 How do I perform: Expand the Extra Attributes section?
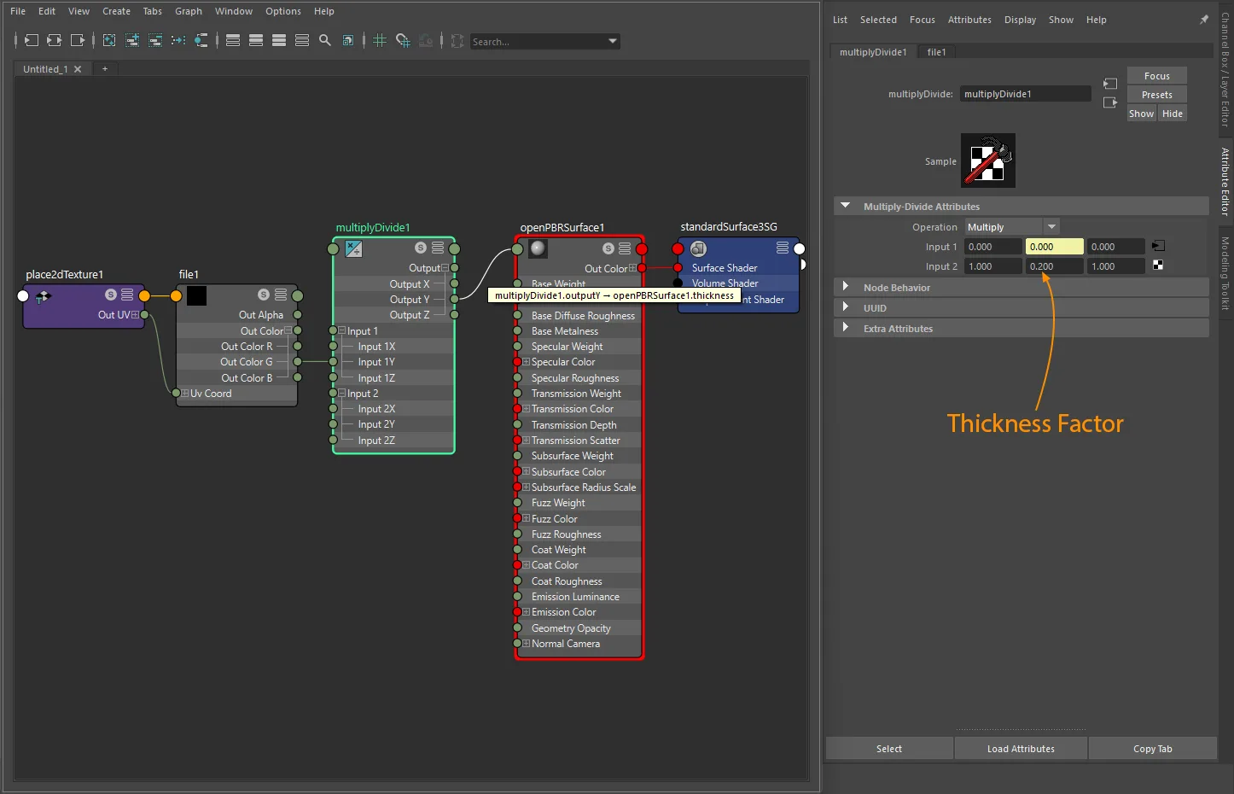pos(846,328)
